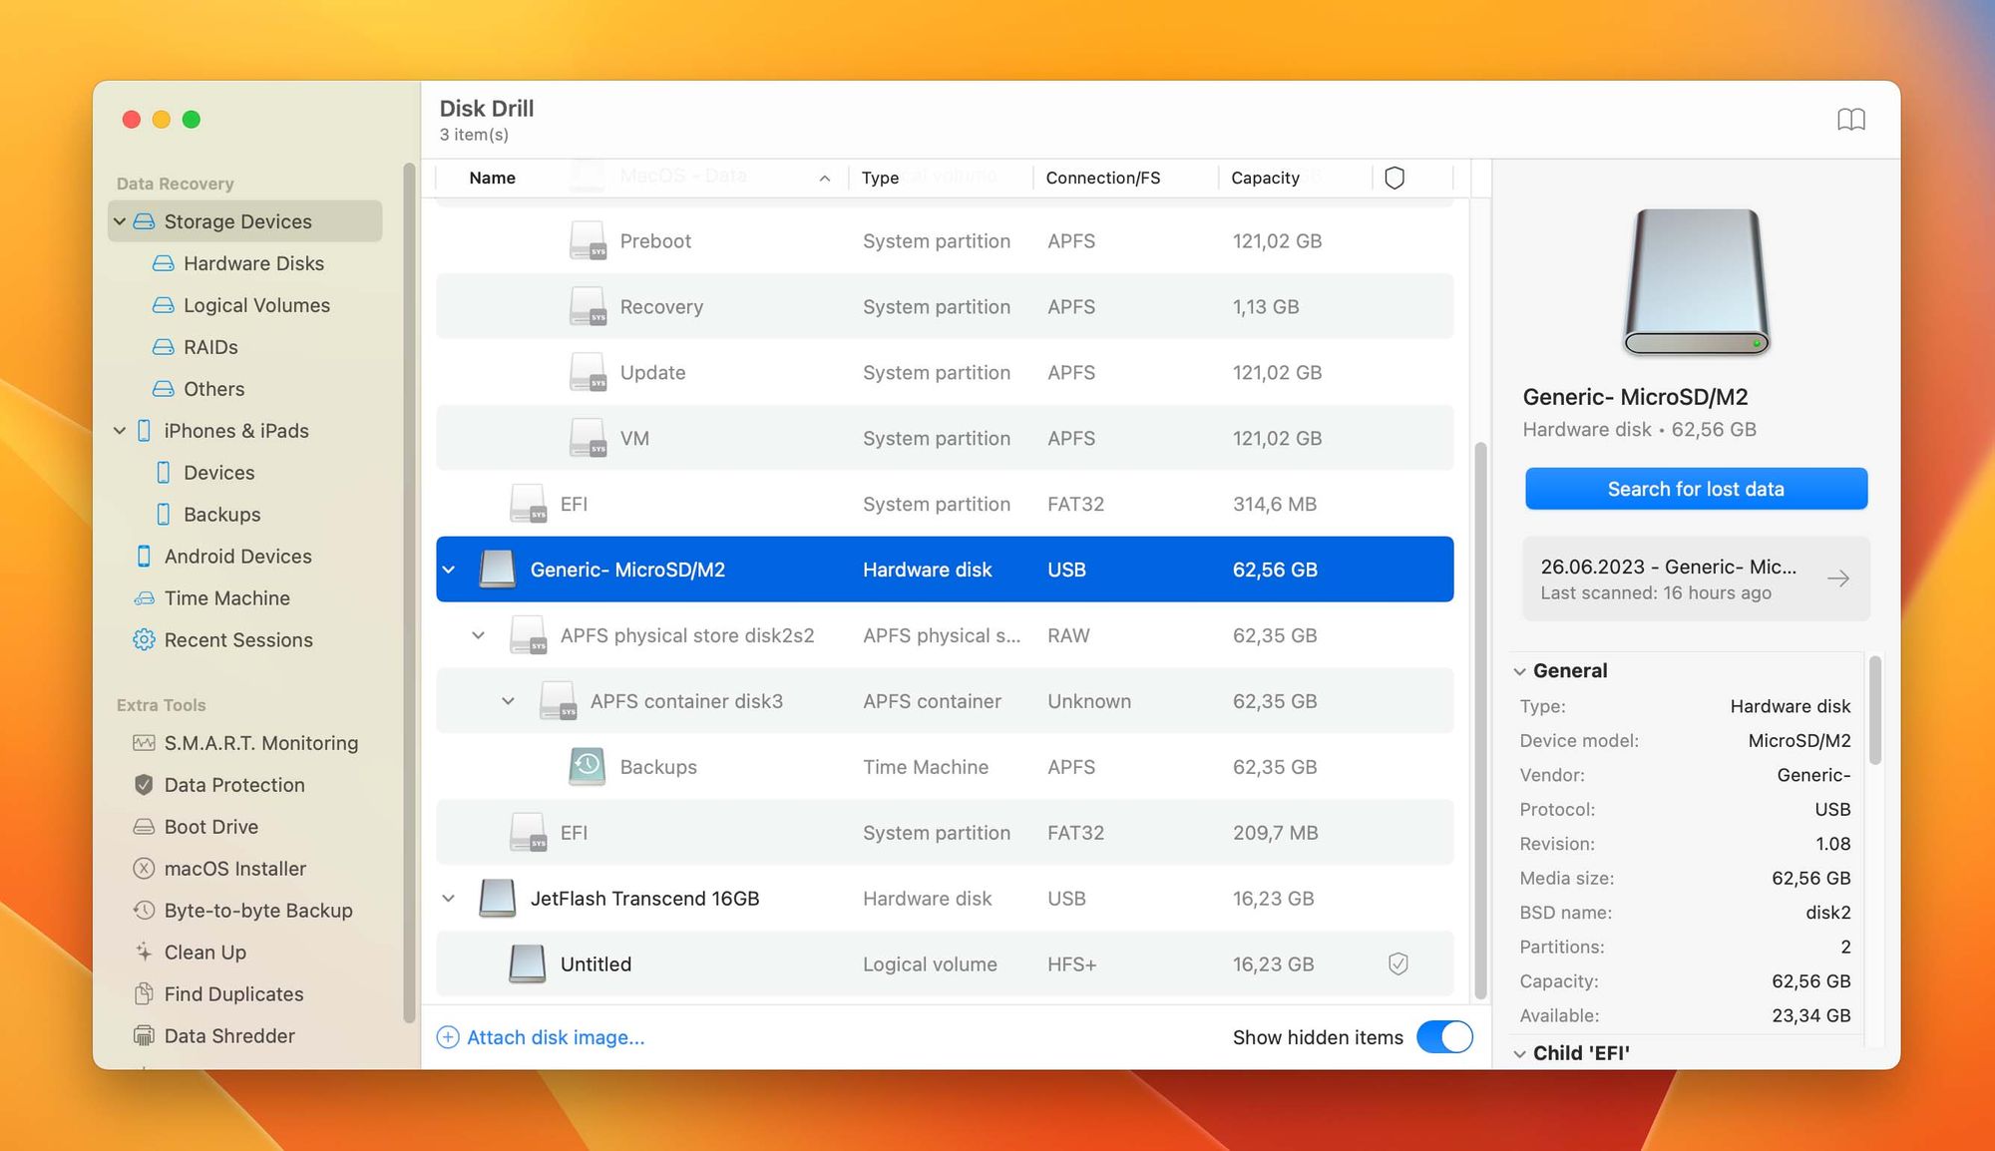The image size is (1995, 1151).
Task: Collapse the JetFlash Transcend 16GB disk
Action: (449, 899)
